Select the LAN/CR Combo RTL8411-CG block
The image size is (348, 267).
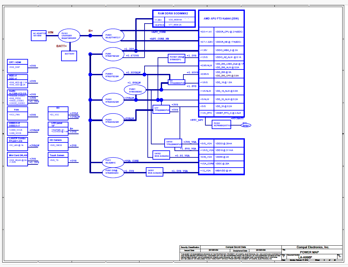(x=17, y=144)
